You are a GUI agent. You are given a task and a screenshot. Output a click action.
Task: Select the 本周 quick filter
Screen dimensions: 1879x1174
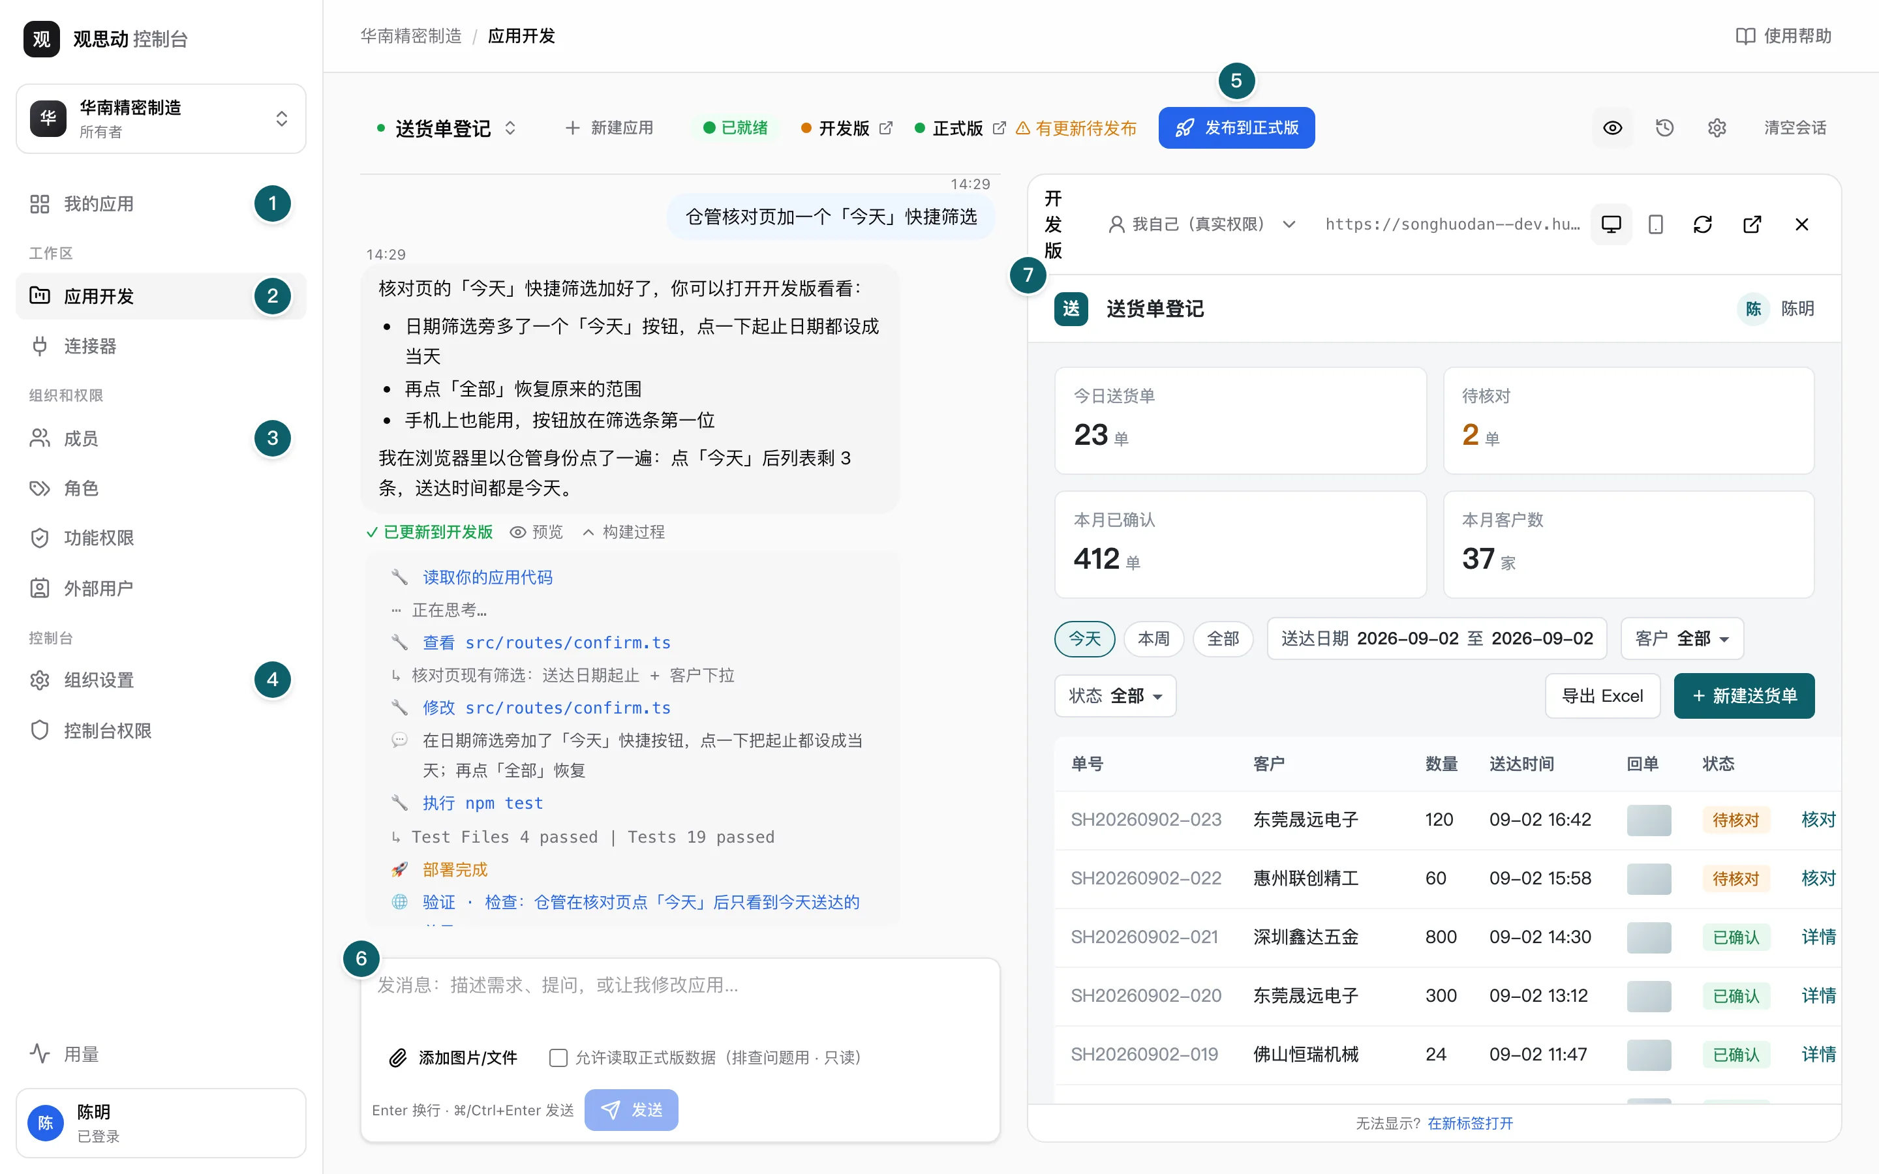pyautogui.click(x=1153, y=639)
